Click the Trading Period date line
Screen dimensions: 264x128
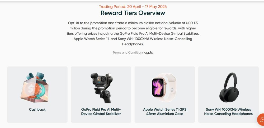coord(133,7)
